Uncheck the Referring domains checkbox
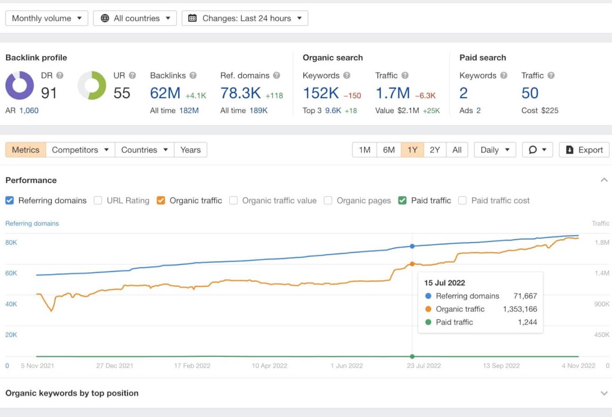Screen dimensions: 612x417 [10, 201]
